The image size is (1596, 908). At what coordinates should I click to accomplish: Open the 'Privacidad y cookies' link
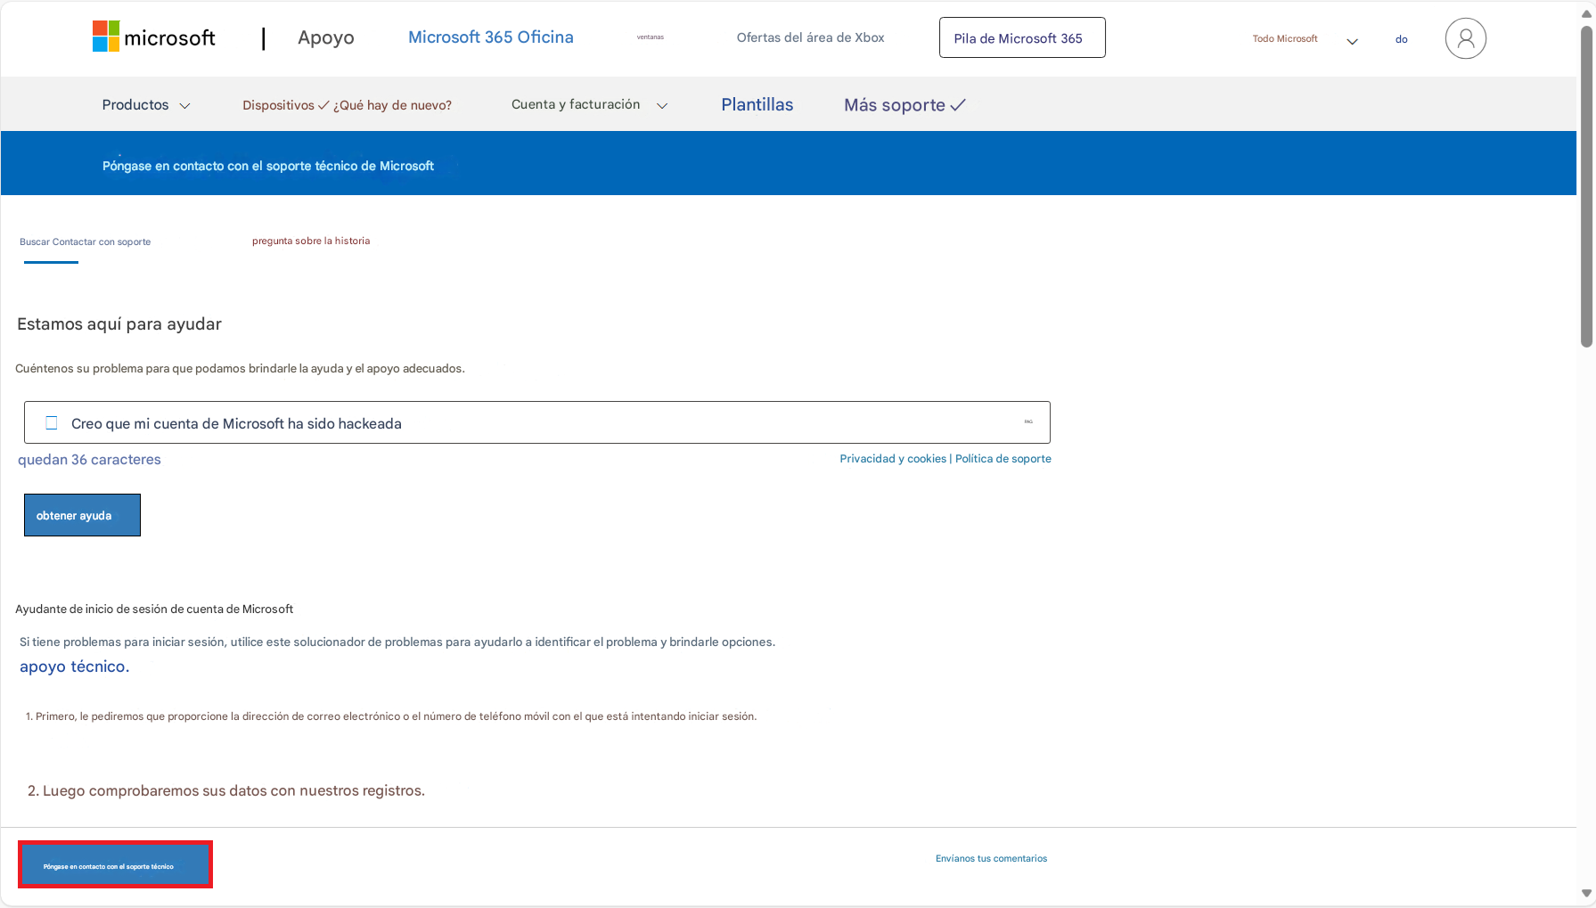tap(892, 458)
